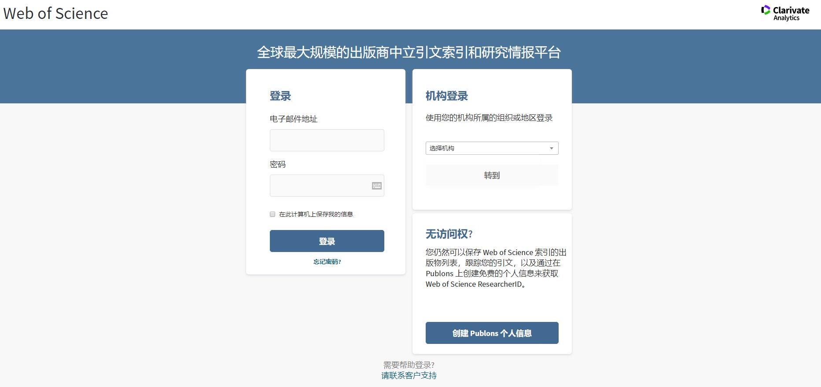Enable 在此计算机上保存我的信息 checkbox
821x387 pixels.
(272, 214)
